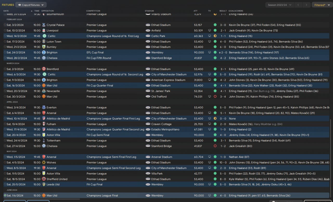Viewport: 333px width, 202px height.
Task: Open the Filtered* filter dropdown
Action: click(322, 5)
